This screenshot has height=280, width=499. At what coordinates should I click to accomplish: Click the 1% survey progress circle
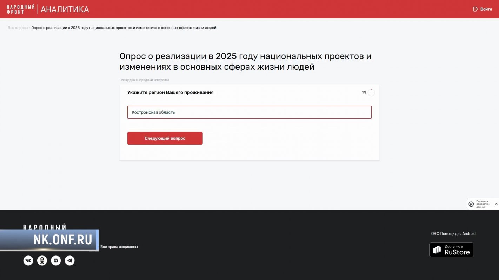click(x=371, y=92)
